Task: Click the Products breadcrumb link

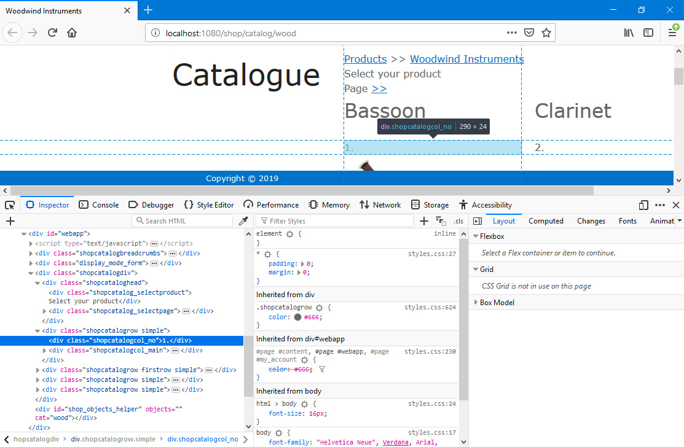Action: tap(366, 59)
